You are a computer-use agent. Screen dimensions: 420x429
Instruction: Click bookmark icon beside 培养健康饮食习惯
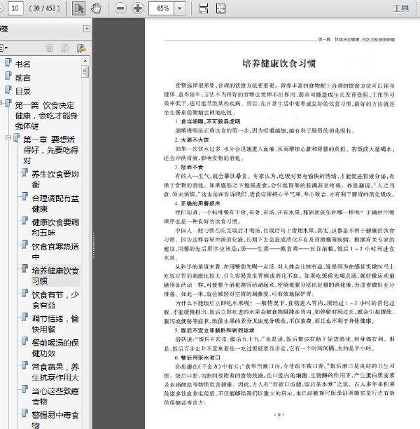point(24,268)
